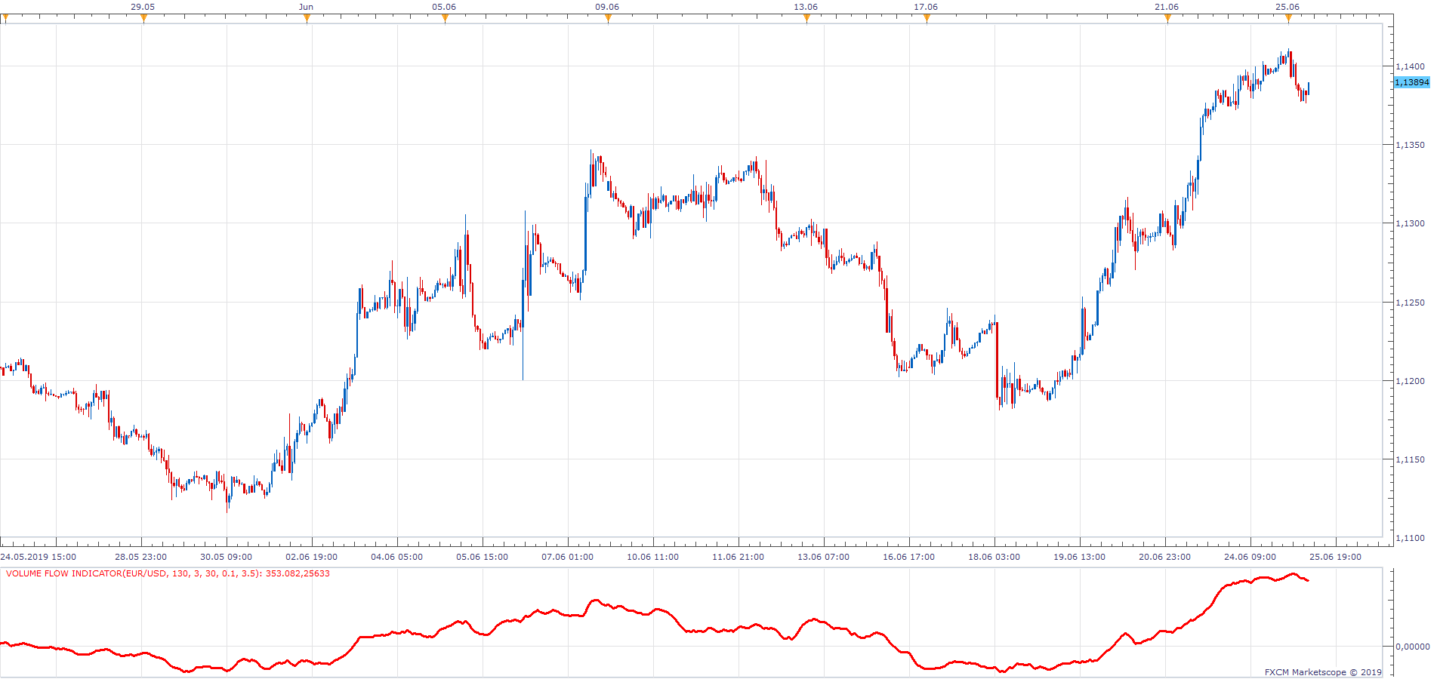This screenshot has height=679, width=1437.
Task: Click the 02.06 19:00 time label
Action: click(311, 557)
